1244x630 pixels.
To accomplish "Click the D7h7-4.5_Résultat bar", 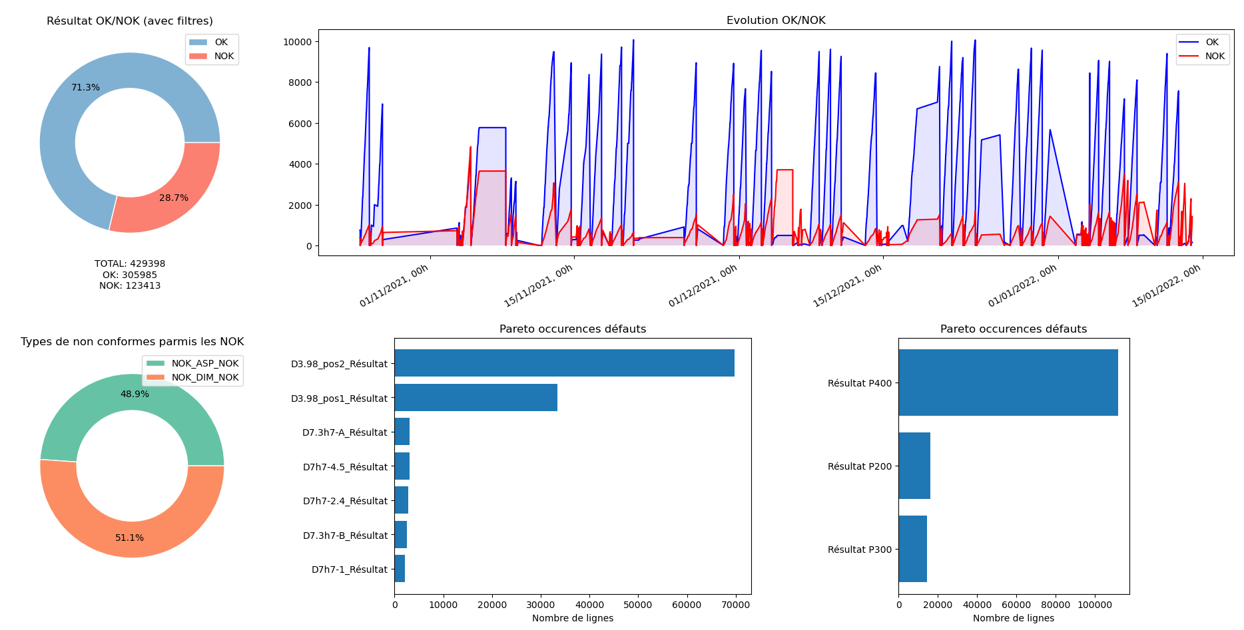I will click(x=402, y=466).
